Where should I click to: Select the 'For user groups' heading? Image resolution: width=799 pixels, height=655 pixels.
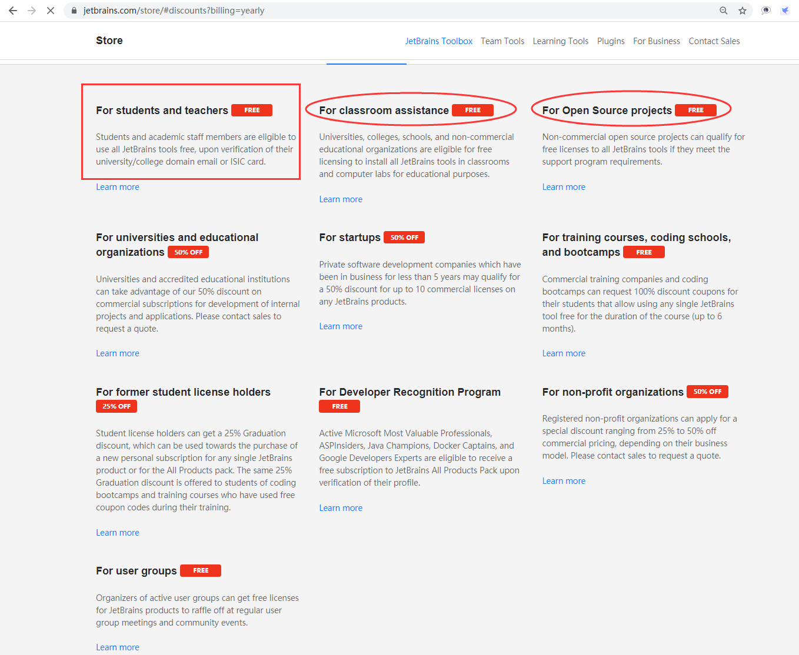point(137,571)
